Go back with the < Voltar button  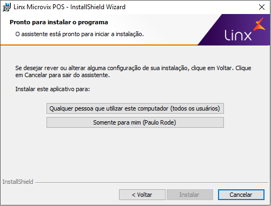coord(142,195)
